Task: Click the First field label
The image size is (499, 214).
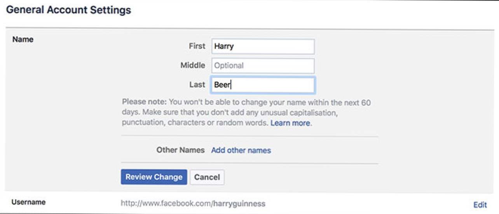Action: [197, 46]
